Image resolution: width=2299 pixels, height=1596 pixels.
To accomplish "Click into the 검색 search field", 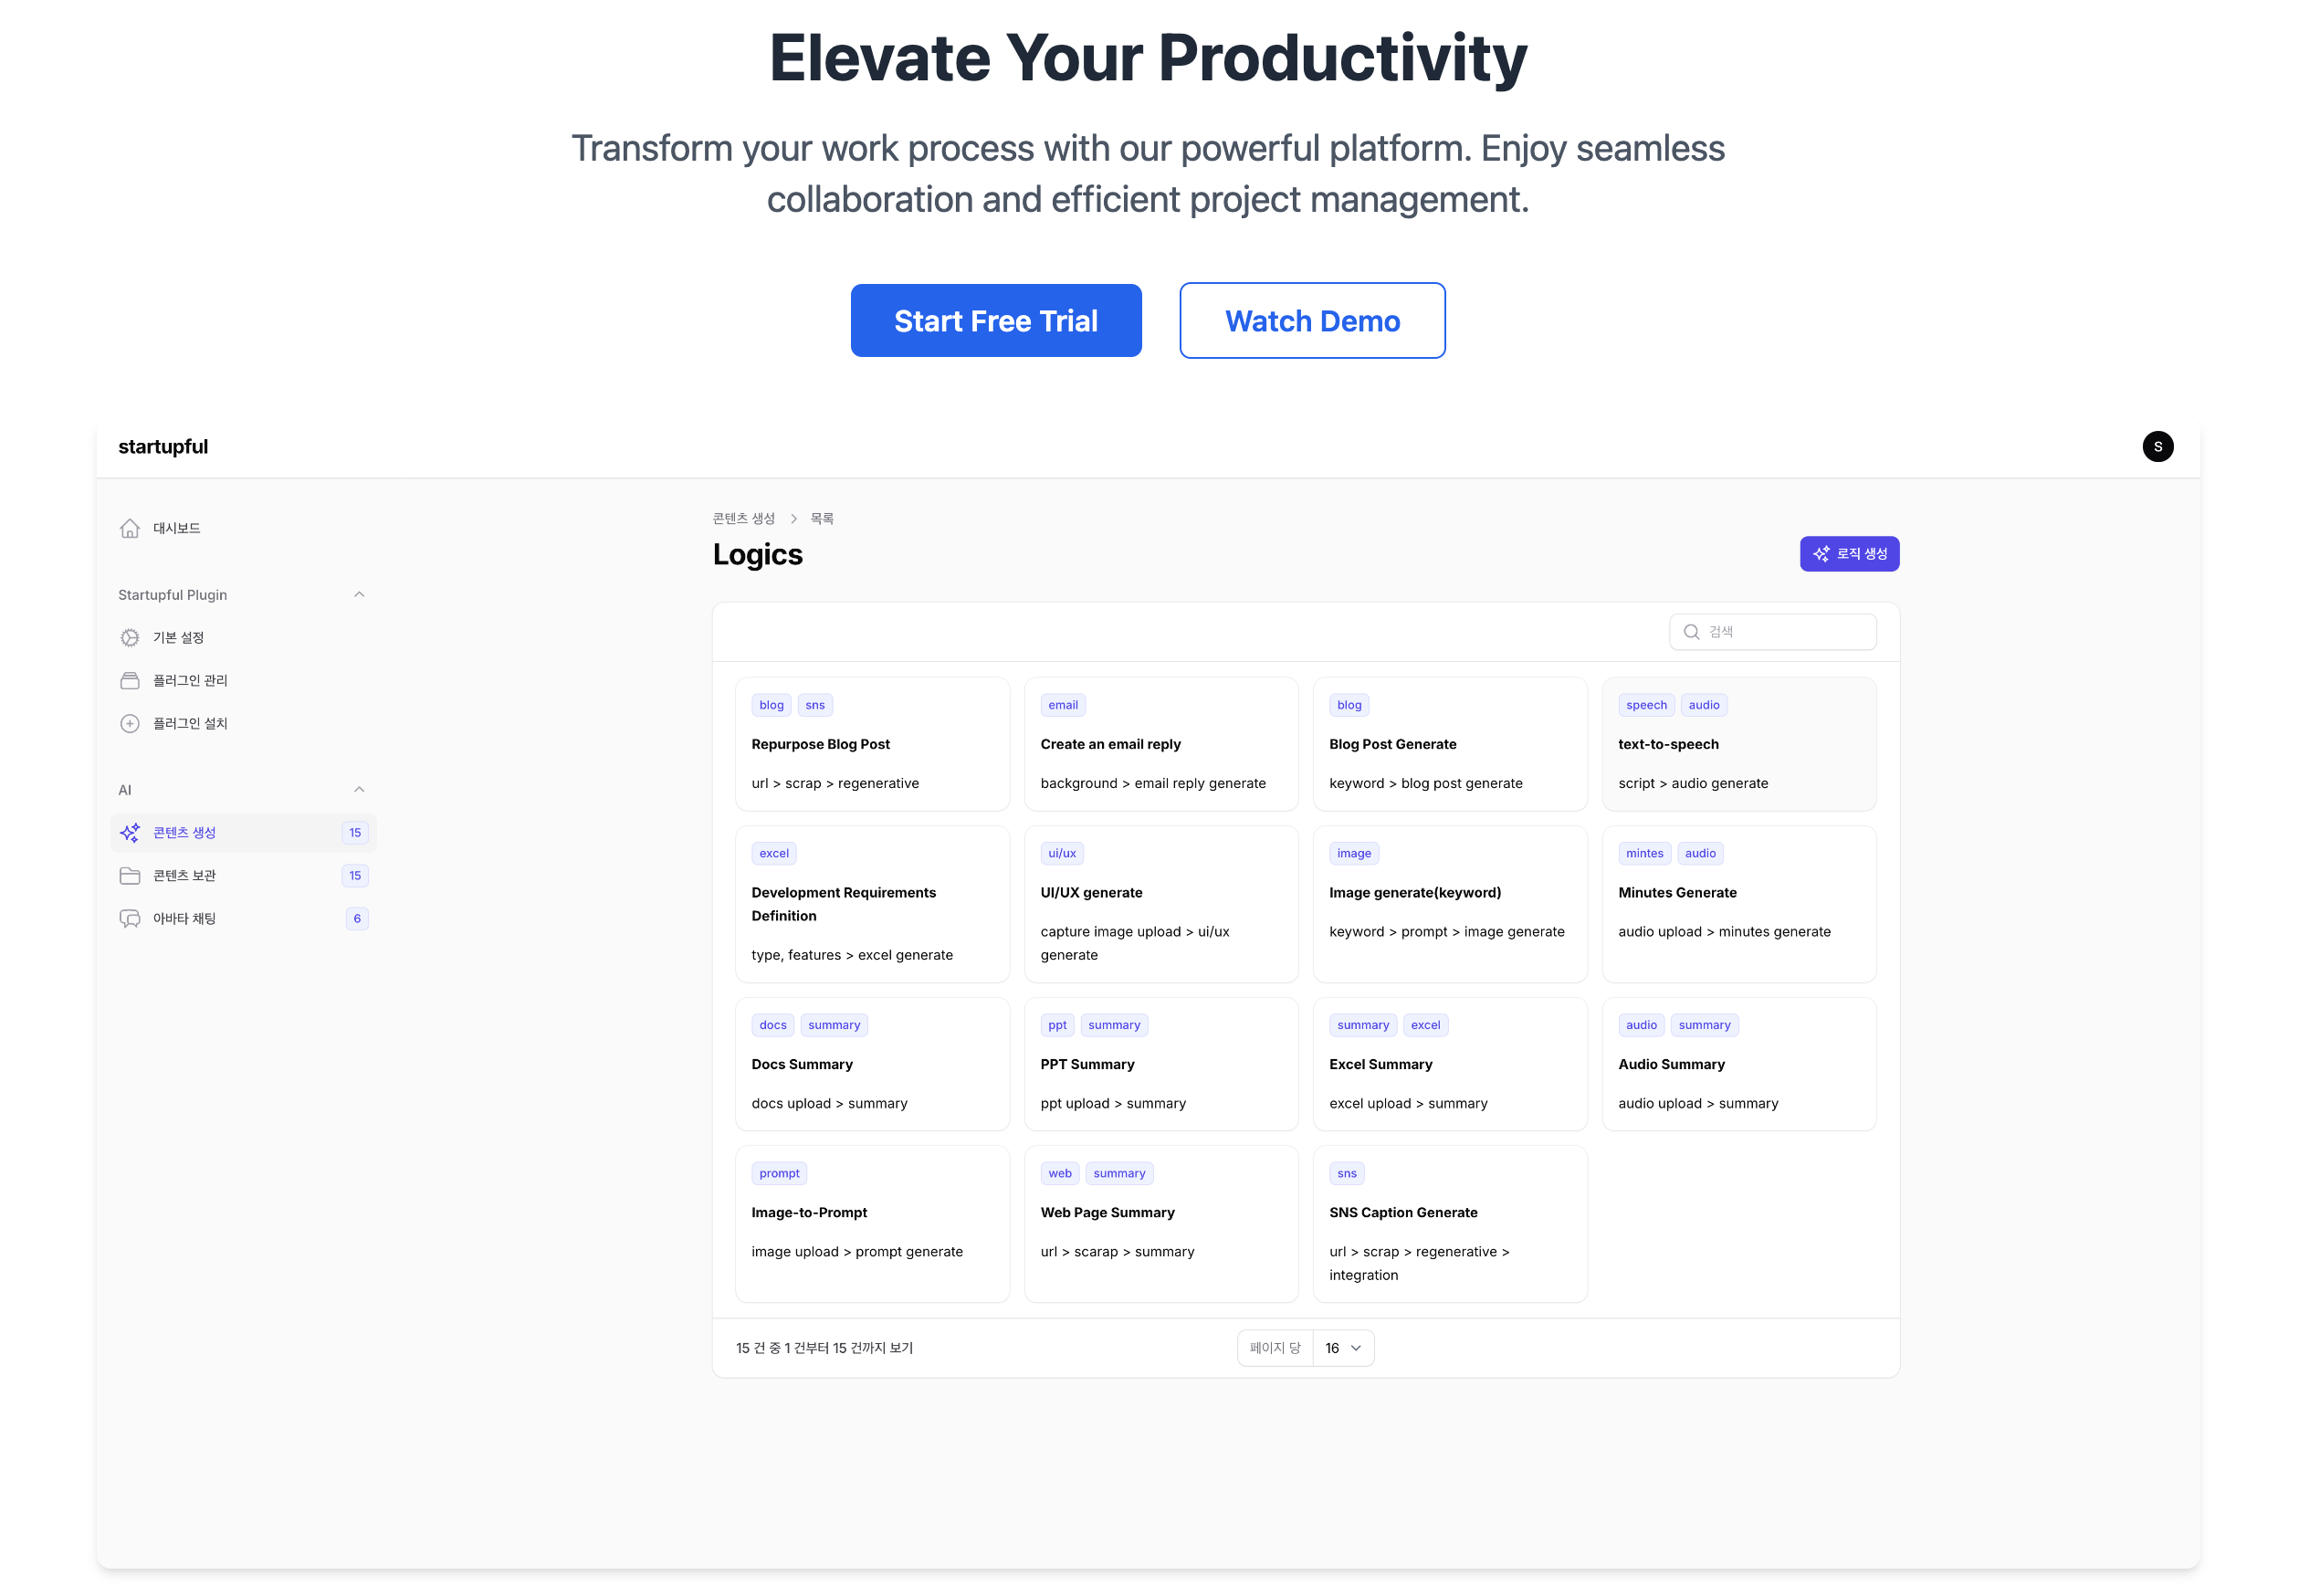I will point(1773,632).
